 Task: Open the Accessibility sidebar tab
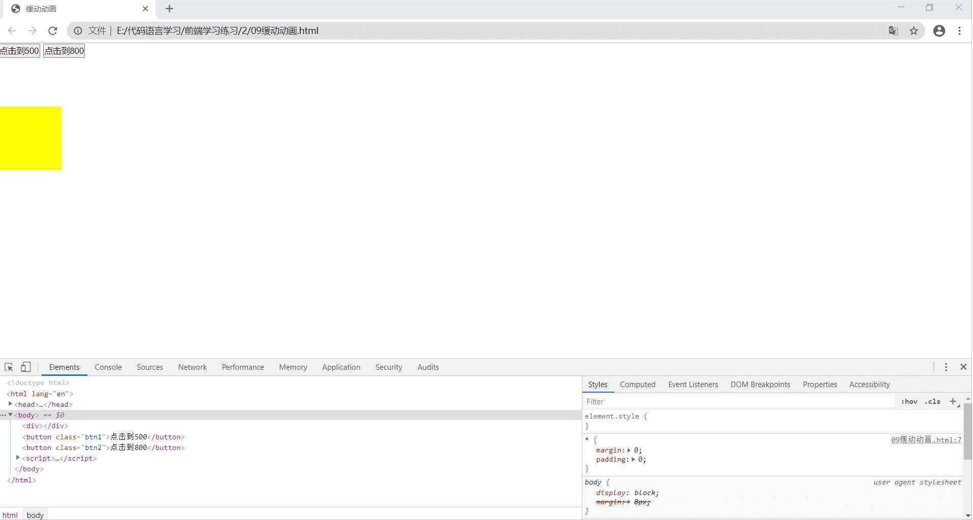point(869,385)
